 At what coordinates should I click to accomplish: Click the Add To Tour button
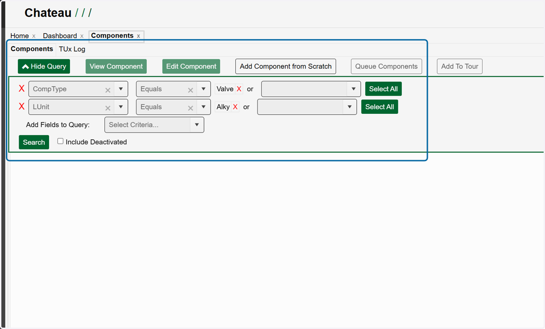pos(460,66)
